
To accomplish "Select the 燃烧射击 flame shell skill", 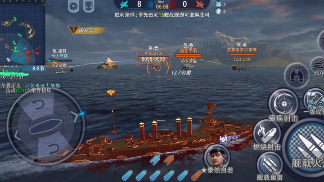I will click(x=267, y=133).
